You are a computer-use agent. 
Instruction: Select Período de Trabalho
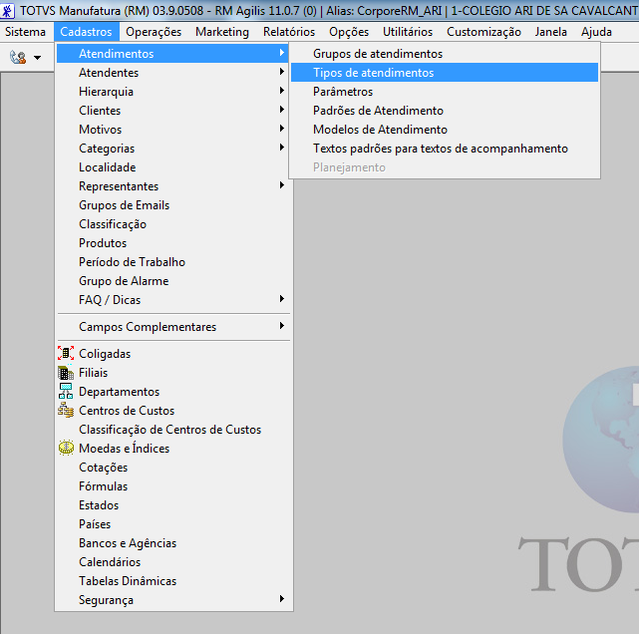[174, 261]
